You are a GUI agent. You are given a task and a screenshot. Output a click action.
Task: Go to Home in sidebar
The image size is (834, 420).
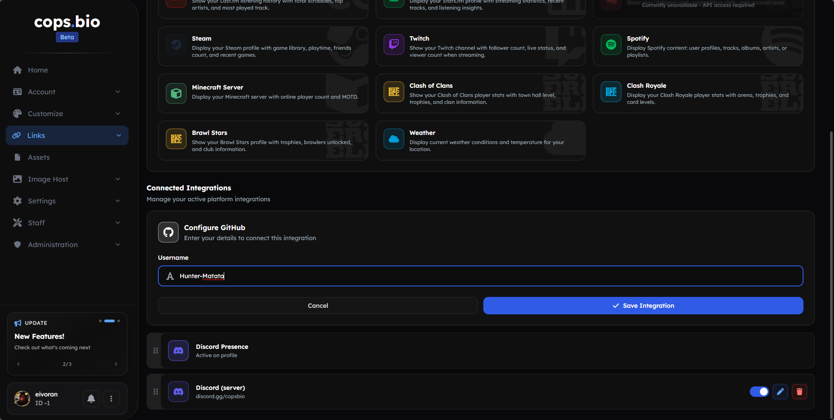pyautogui.click(x=38, y=70)
